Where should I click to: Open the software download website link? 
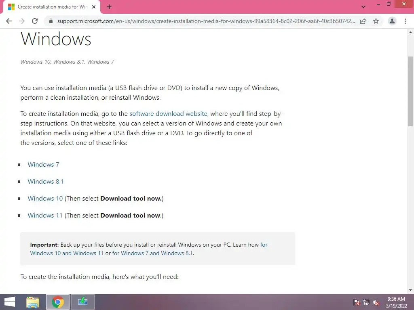point(168,113)
